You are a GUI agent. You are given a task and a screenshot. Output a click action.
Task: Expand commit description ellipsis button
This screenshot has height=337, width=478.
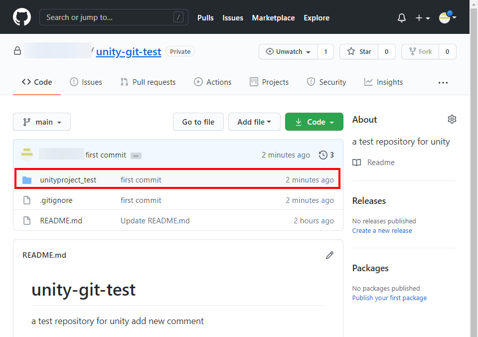[136, 156]
